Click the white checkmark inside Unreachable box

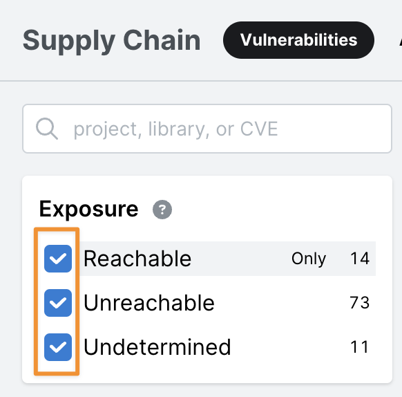58,303
